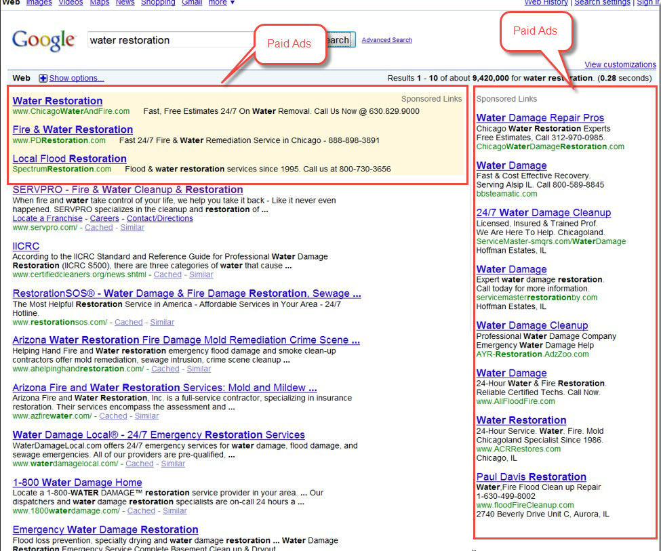The image size is (661, 551).
Task: Click www.floodFireCleanup.com URL text
Action: pos(525,505)
